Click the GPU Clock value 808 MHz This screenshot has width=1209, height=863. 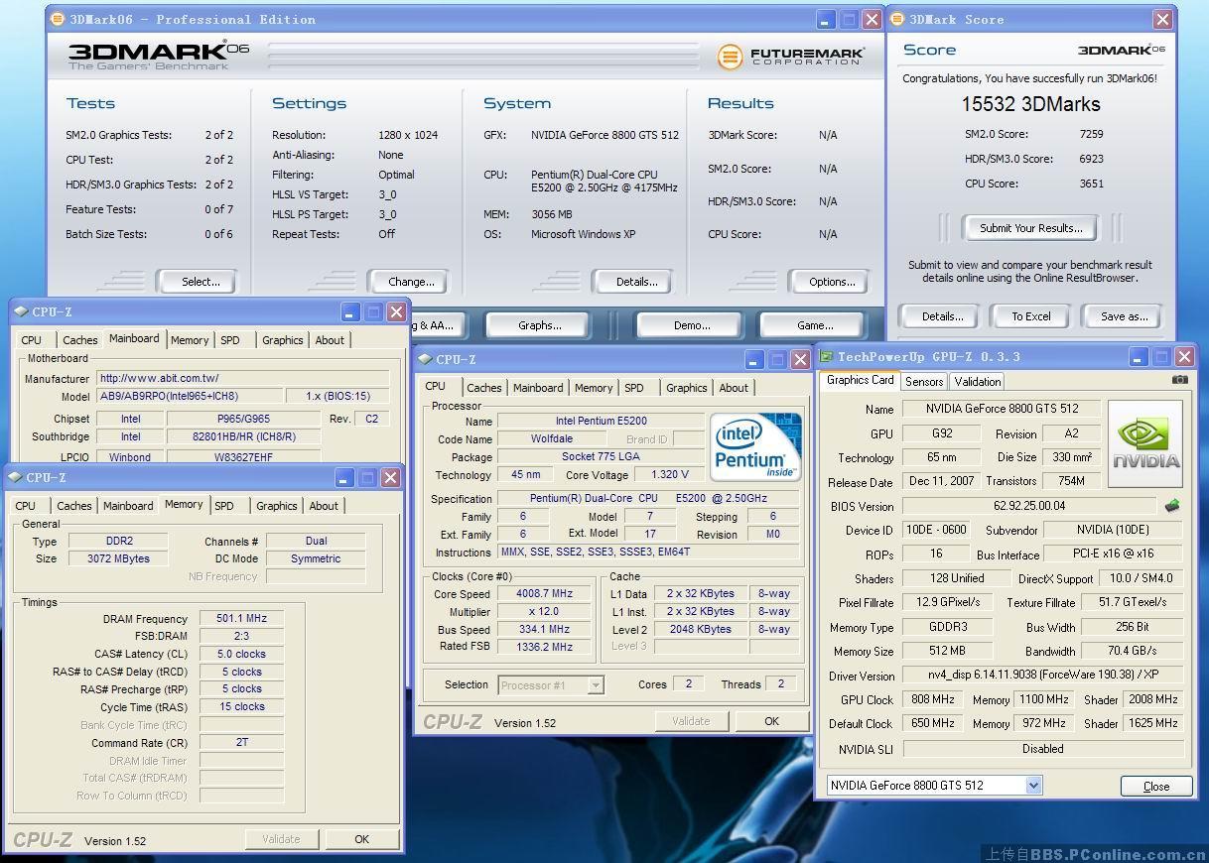[933, 699]
